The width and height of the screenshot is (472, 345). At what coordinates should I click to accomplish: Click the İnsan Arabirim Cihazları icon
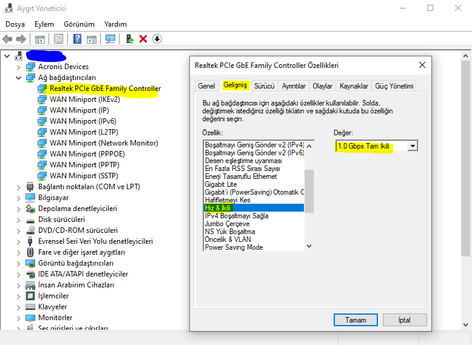pos(30,285)
